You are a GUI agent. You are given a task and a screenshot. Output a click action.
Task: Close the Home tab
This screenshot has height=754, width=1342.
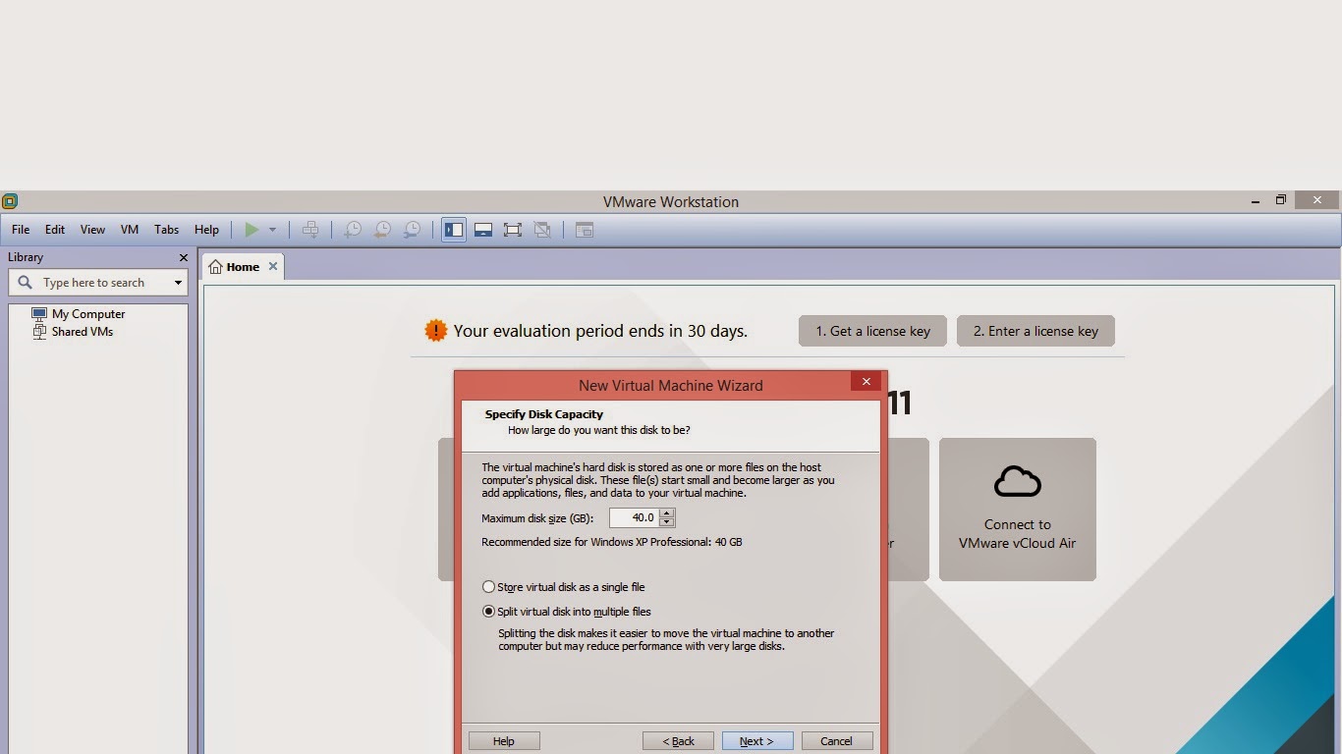273,266
